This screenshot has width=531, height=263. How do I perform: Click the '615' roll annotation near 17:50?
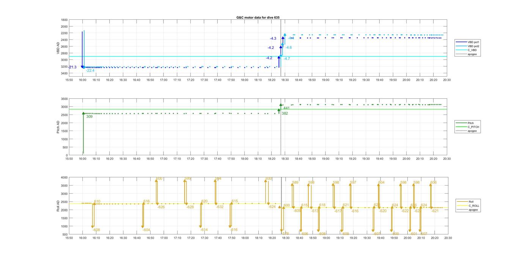tap(235, 201)
